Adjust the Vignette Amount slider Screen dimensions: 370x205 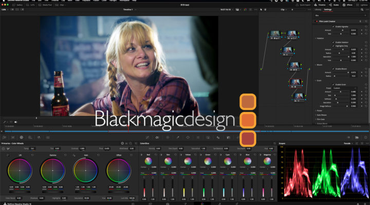343,30
